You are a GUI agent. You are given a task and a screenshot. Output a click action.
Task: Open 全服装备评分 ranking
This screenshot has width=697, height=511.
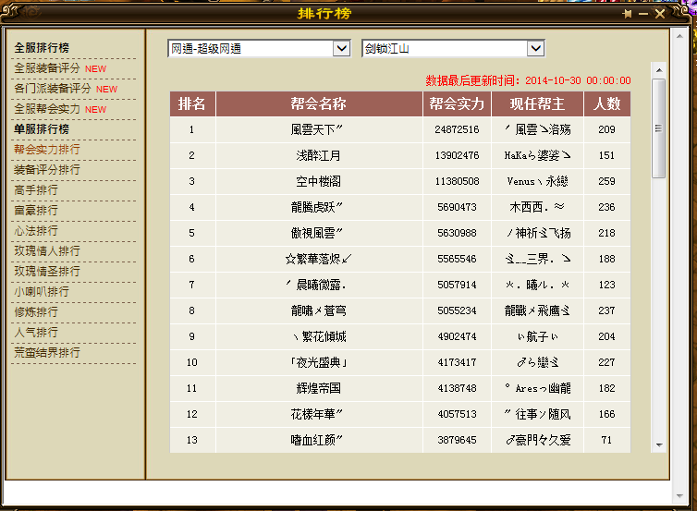coord(47,68)
